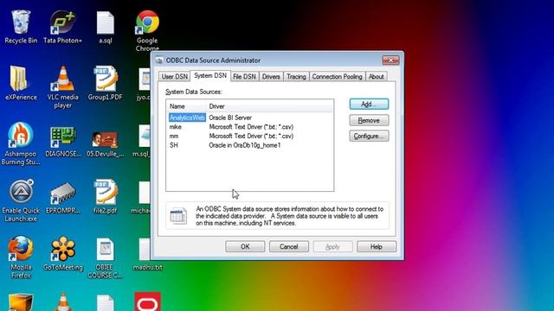Launch Mozilla Firefox desktop shortcut
Screen dimensions: 554x311
21,257
